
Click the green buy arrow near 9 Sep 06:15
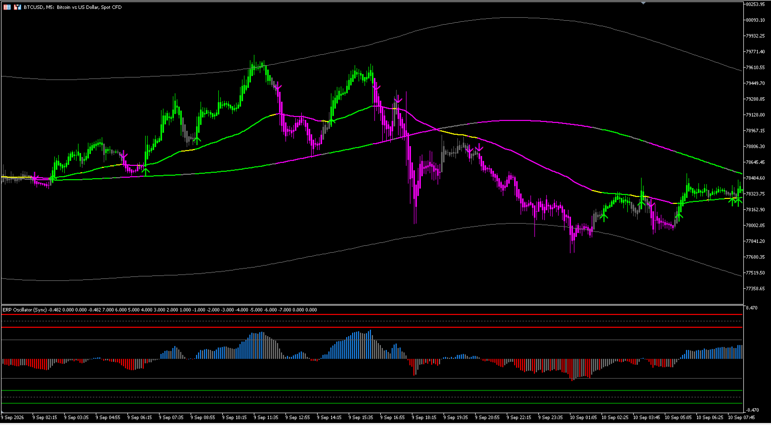click(x=146, y=171)
